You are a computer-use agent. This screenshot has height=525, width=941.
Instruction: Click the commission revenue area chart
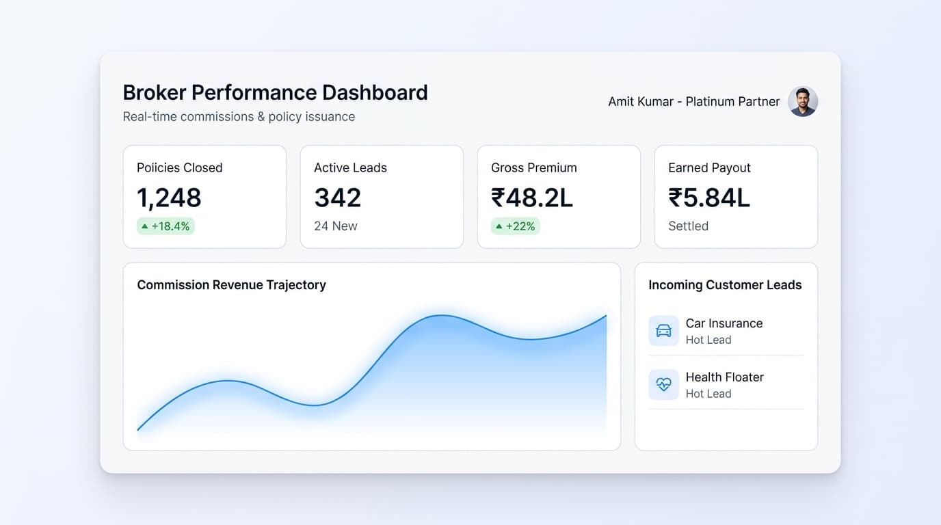pos(372,373)
